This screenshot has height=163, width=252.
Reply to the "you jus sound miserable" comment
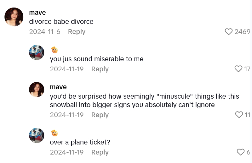coord(100,69)
